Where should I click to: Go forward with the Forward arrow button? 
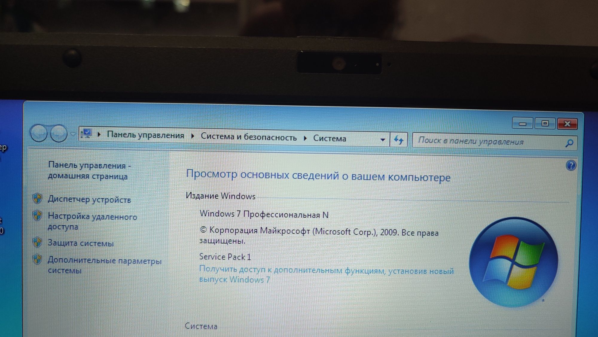59,133
